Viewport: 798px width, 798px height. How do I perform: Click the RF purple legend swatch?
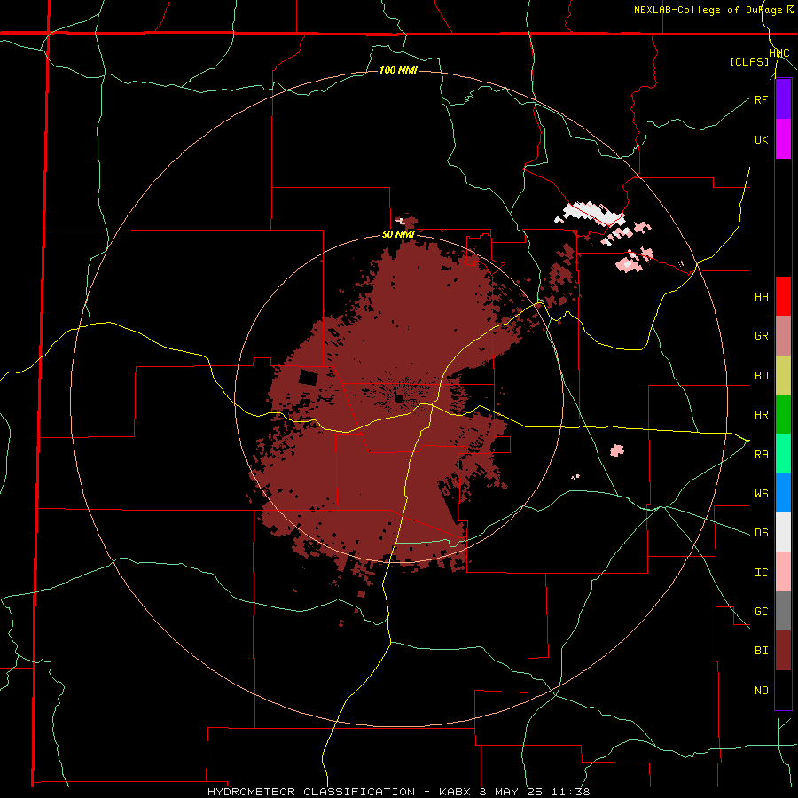click(783, 99)
